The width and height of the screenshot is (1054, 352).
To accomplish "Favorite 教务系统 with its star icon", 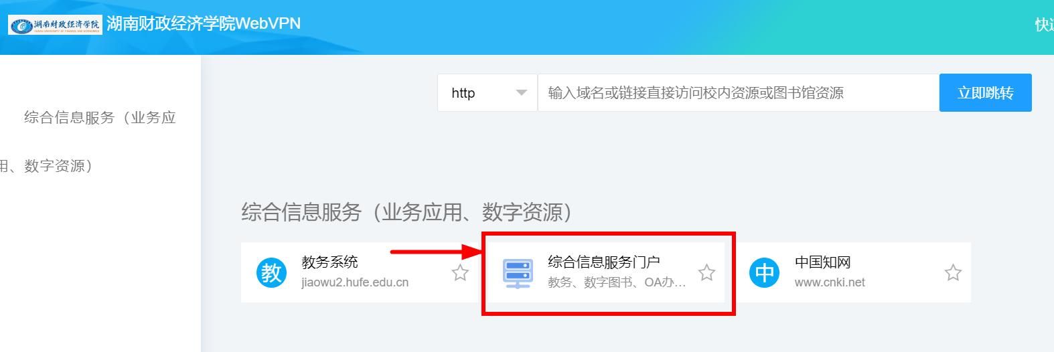I will (460, 273).
